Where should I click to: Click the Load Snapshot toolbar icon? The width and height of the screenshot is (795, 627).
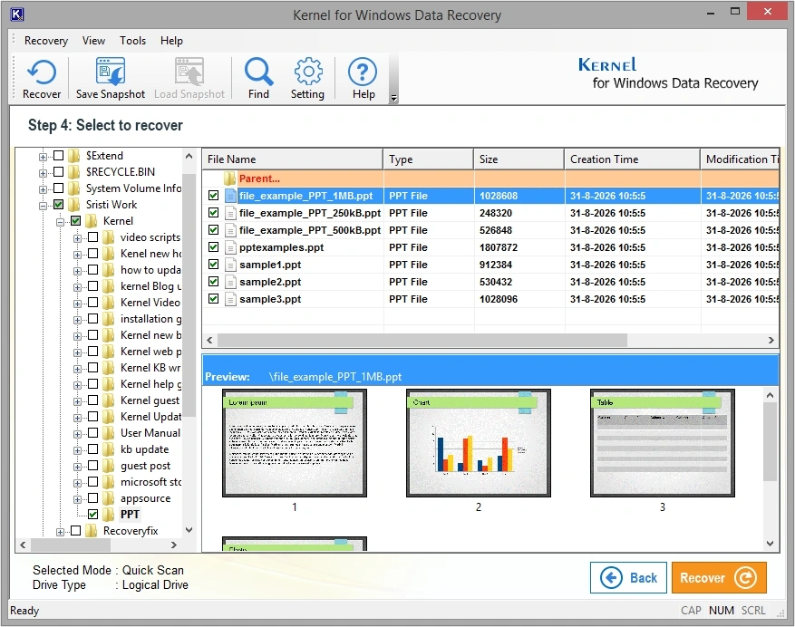coord(189,79)
